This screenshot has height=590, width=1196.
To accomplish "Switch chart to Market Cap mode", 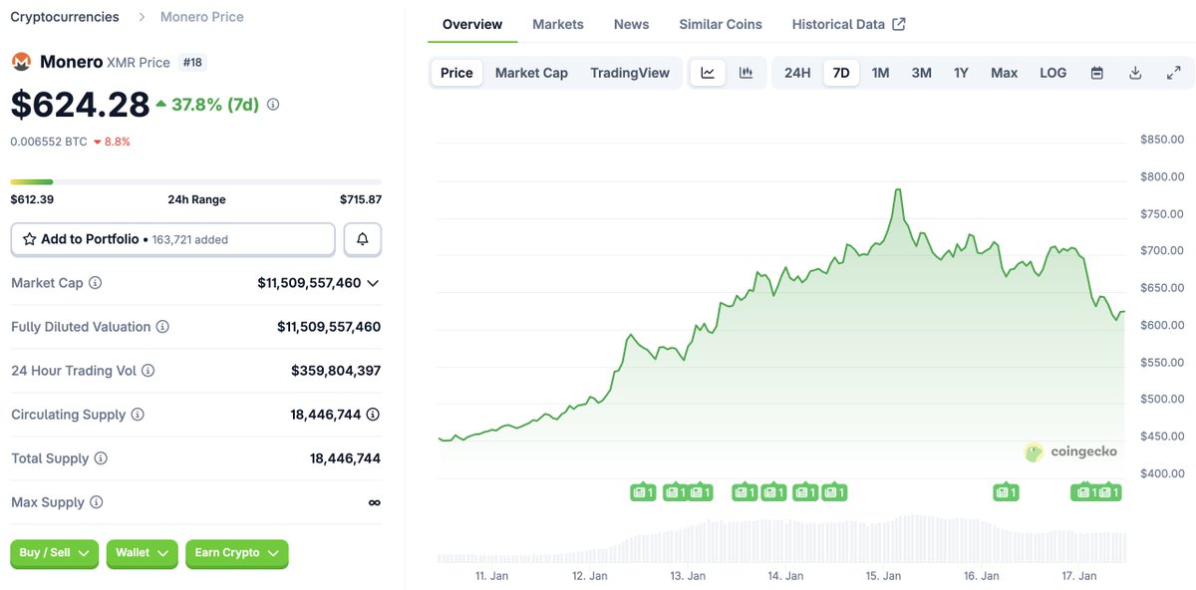I will tap(531, 73).
